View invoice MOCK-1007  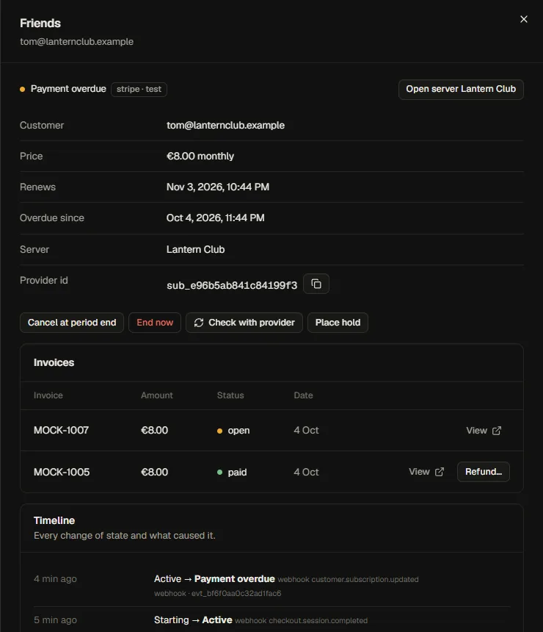[484, 431]
